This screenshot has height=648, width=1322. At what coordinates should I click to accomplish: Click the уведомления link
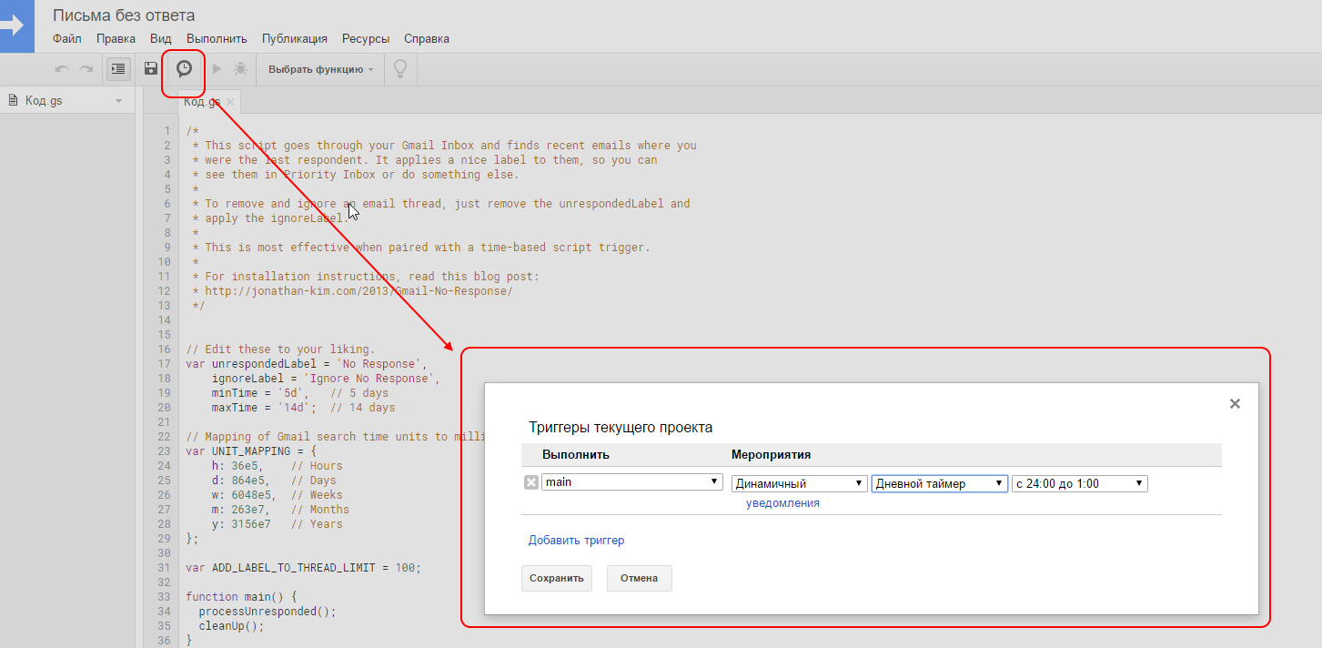[x=782, y=502]
